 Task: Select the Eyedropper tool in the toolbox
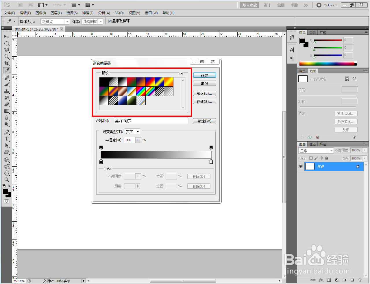7,70
